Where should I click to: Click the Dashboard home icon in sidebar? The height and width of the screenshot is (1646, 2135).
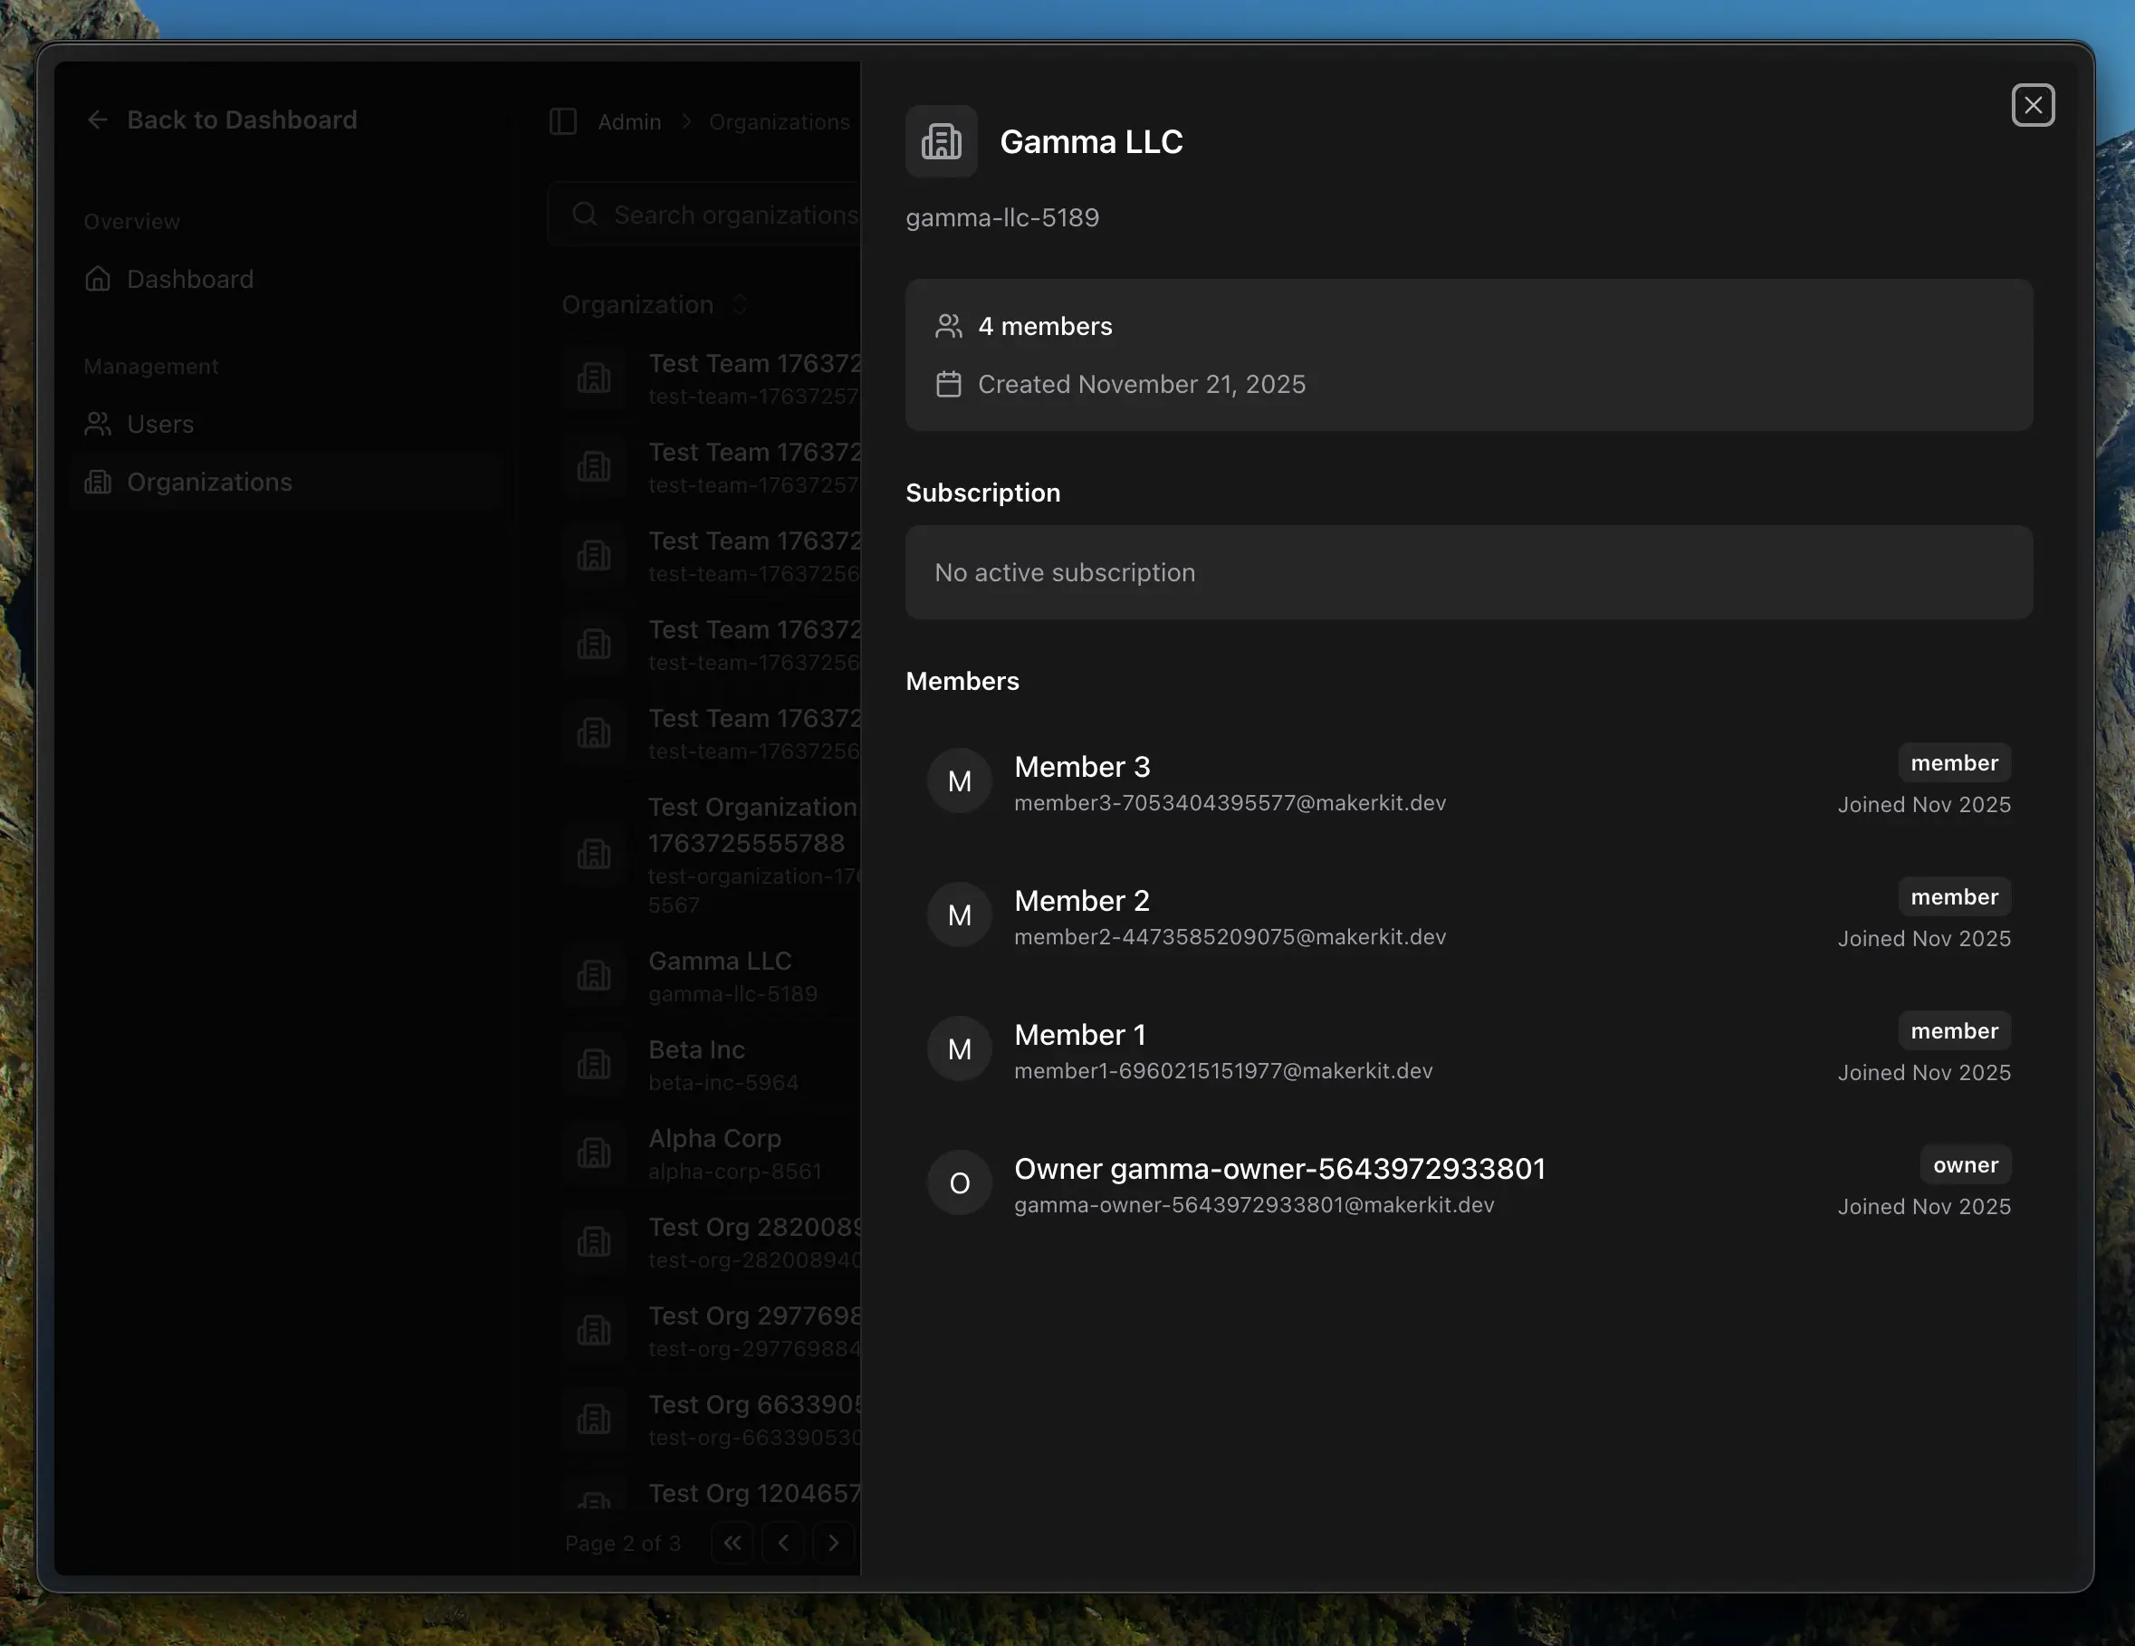(98, 280)
